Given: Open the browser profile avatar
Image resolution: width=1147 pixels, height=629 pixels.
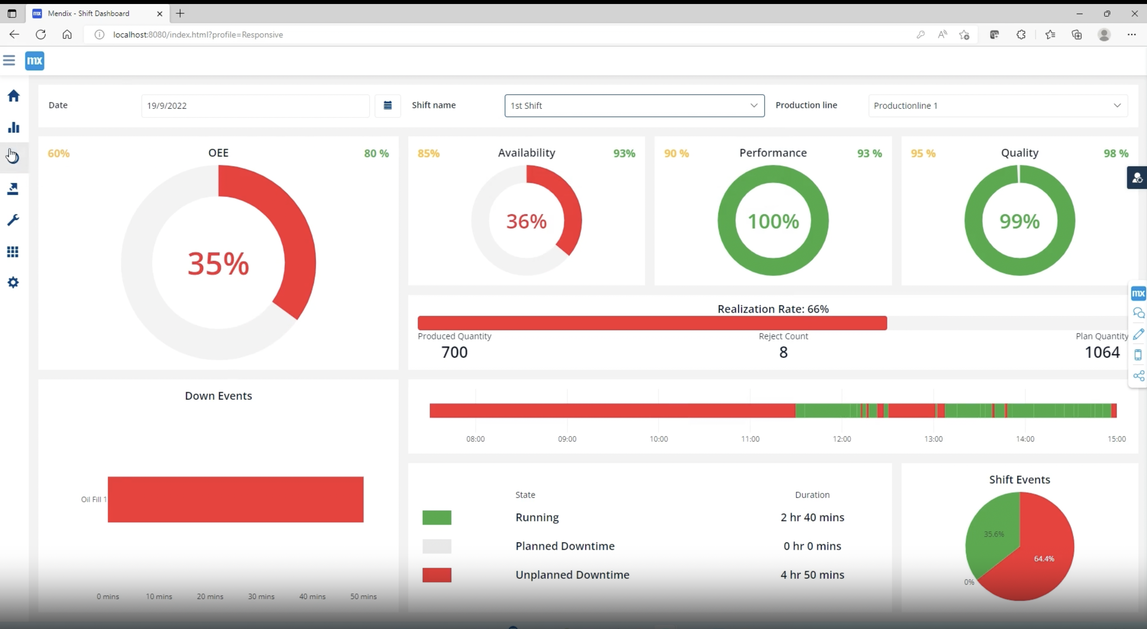Looking at the screenshot, I should click(x=1104, y=34).
